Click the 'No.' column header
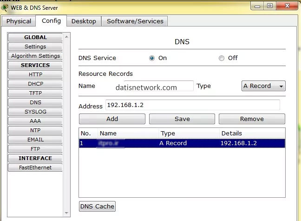 85,133
